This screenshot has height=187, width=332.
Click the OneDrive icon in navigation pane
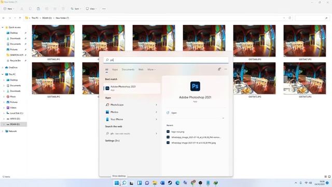[x=7, y=68]
